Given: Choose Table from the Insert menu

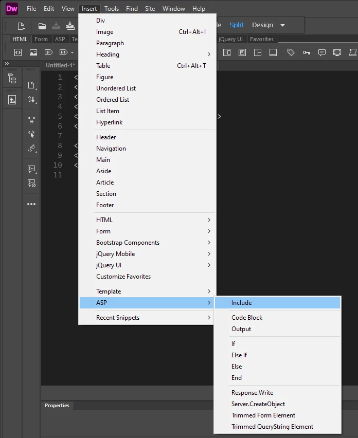Looking at the screenshot, I should coord(148,66).
